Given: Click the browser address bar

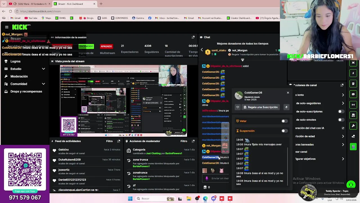Looking at the screenshot, I should coord(148,11).
